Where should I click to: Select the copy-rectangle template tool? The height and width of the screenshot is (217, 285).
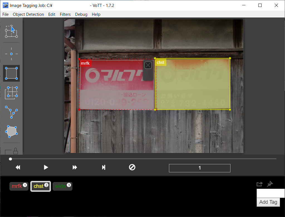pos(11,93)
